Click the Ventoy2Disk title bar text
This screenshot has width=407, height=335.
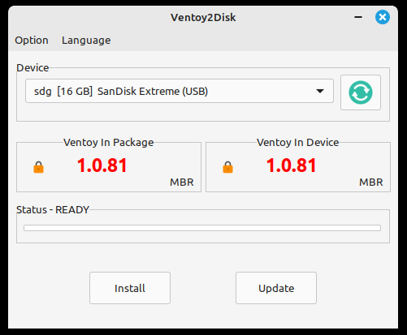click(x=203, y=17)
